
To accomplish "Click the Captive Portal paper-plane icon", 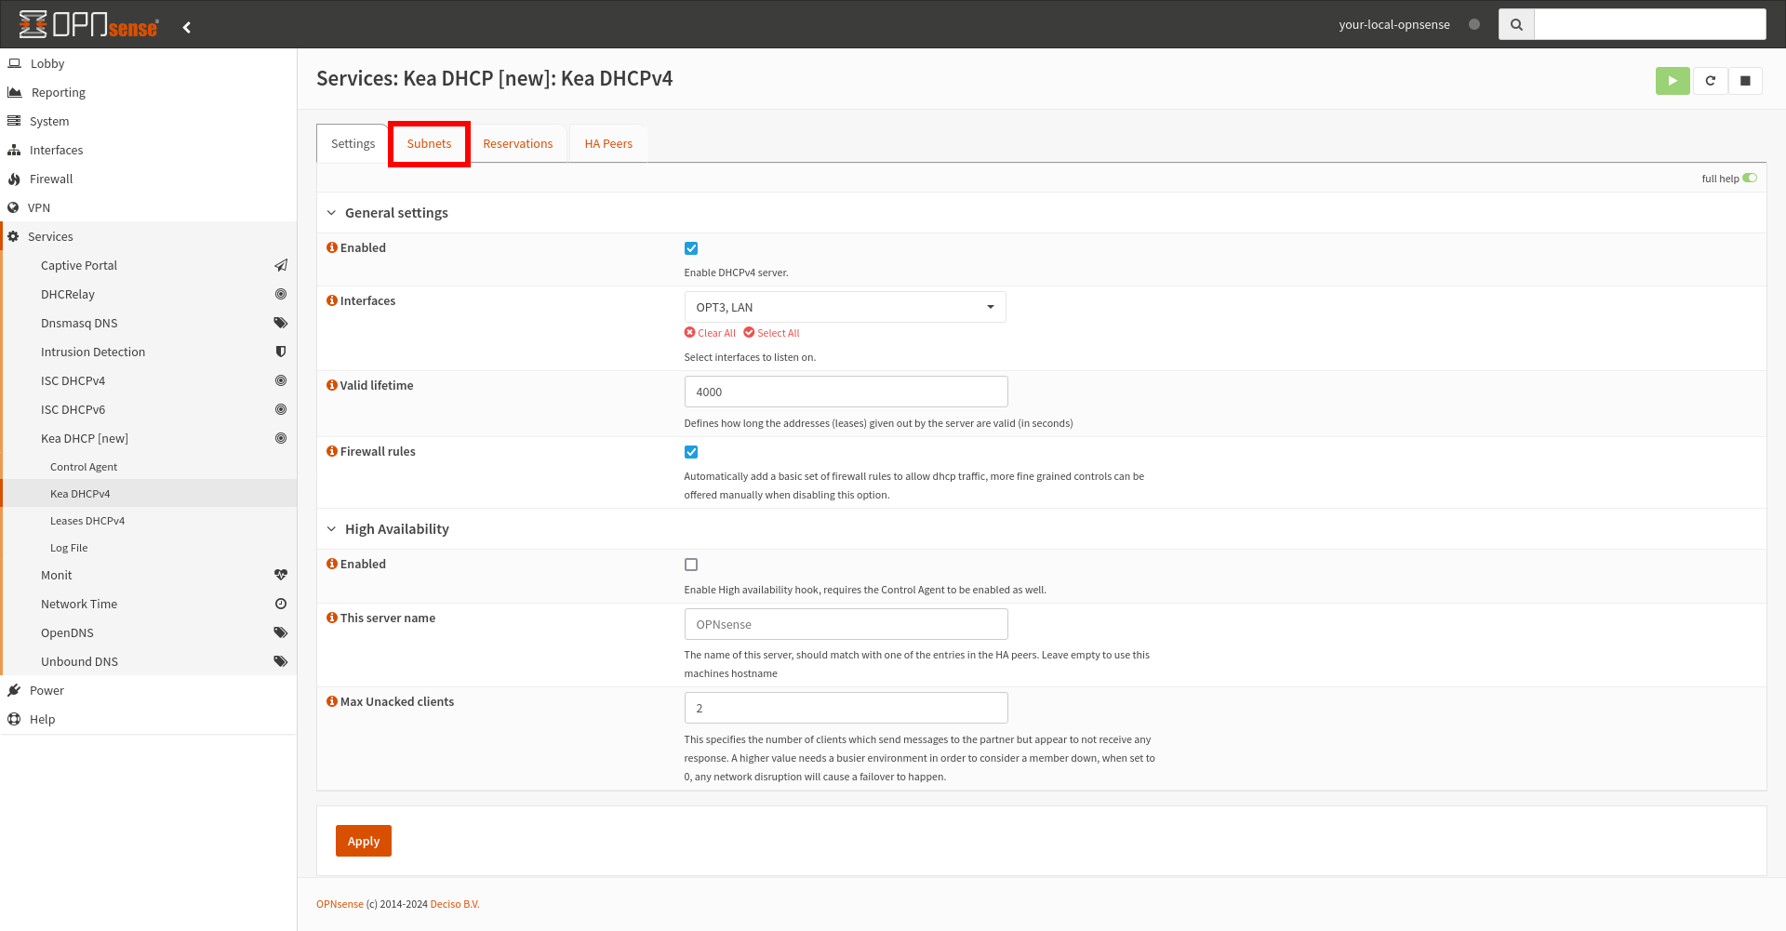I will pos(281,265).
